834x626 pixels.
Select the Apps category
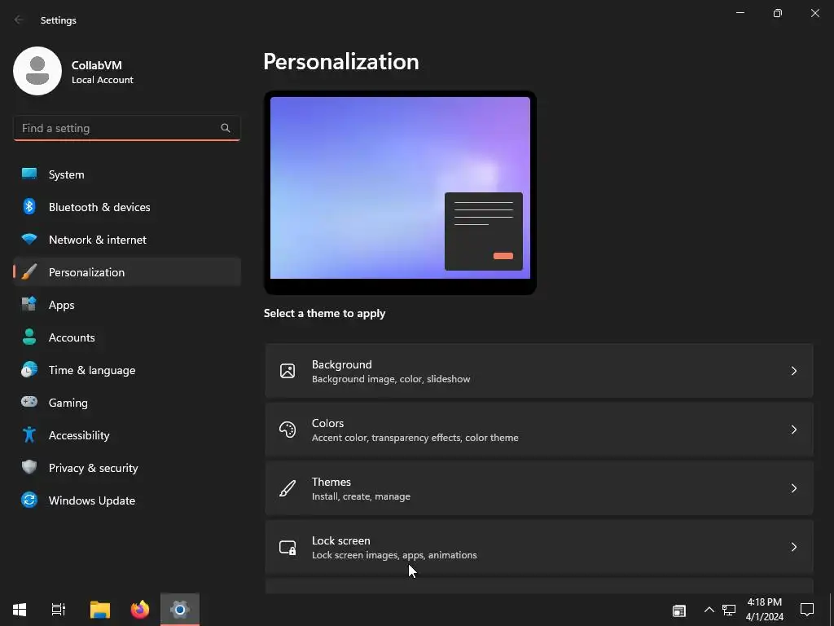(127, 305)
